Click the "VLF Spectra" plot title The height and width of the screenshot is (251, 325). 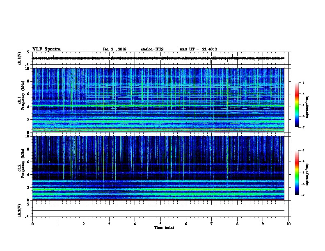coord(46,49)
